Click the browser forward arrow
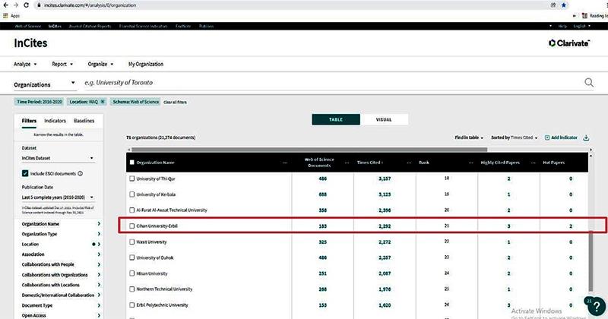The image size is (608, 319). tap(16, 5)
